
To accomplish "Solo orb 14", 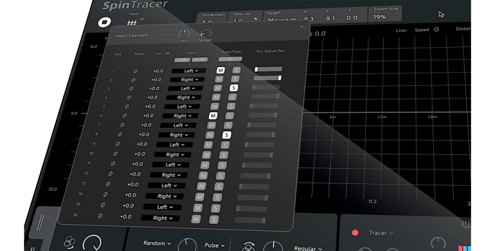I will click(x=217, y=197).
